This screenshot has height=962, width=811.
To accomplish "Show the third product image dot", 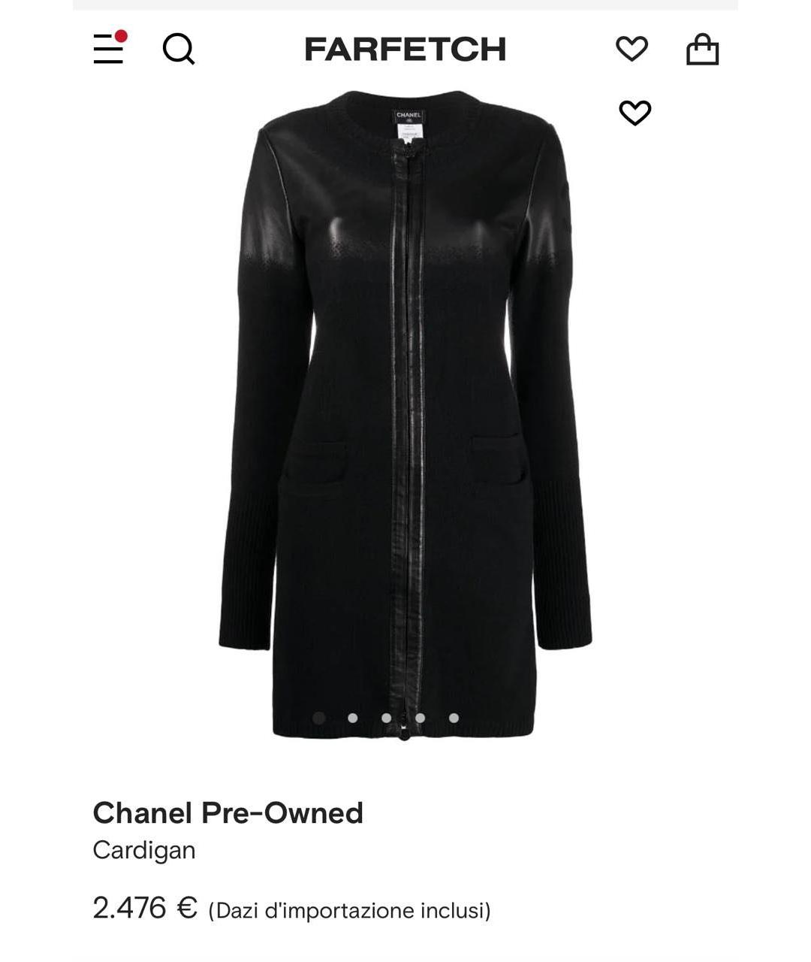I will (387, 718).
